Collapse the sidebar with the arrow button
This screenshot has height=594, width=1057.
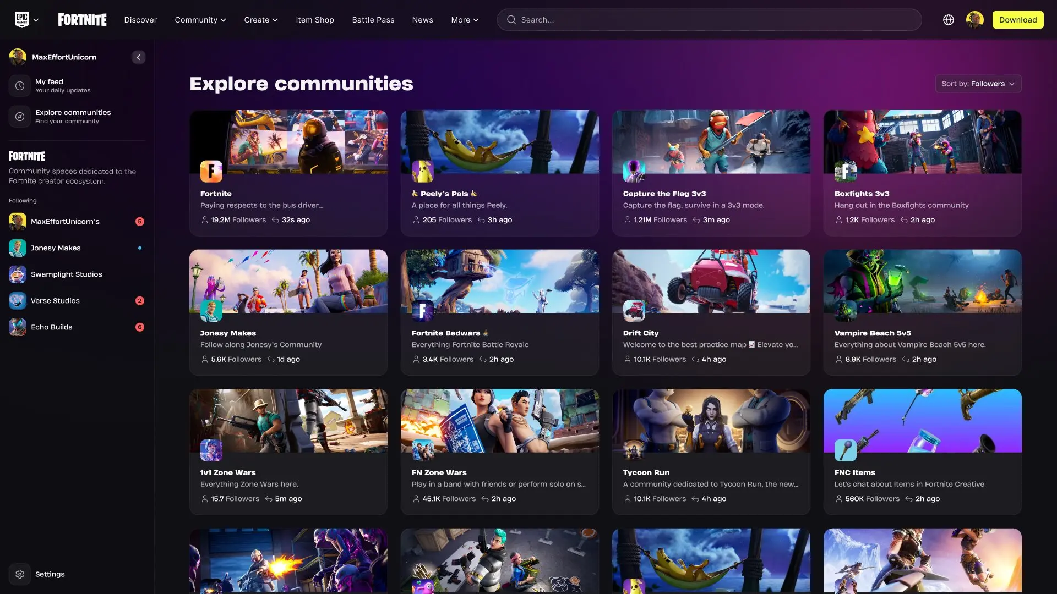(138, 57)
